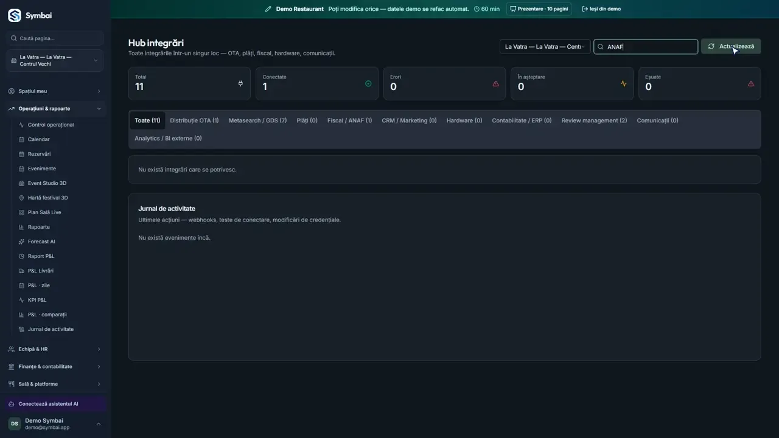The height and width of the screenshot is (438, 779).
Task: Select the Analytics / BI externe (0) tab
Action: pos(168,138)
